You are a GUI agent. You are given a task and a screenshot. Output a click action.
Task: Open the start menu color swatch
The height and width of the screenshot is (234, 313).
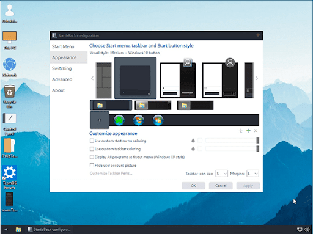200,141
